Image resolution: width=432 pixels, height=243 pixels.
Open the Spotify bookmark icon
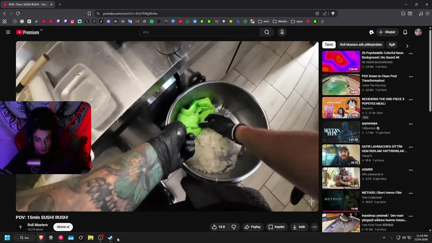(152, 21)
